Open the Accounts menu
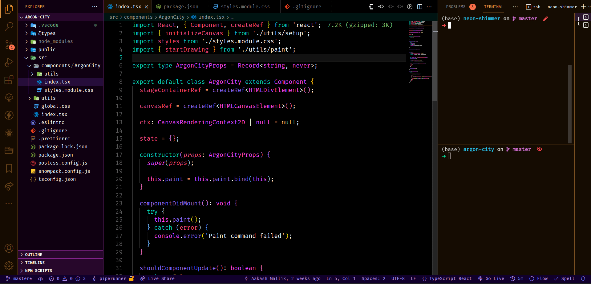 (x=9, y=248)
